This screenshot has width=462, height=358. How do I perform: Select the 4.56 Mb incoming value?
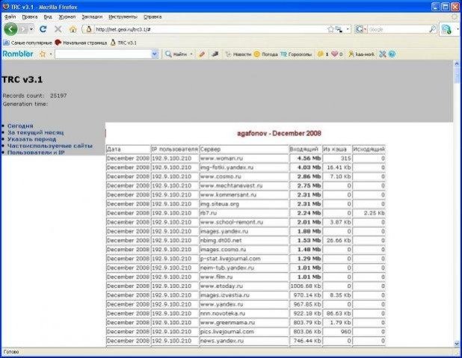[309, 158]
